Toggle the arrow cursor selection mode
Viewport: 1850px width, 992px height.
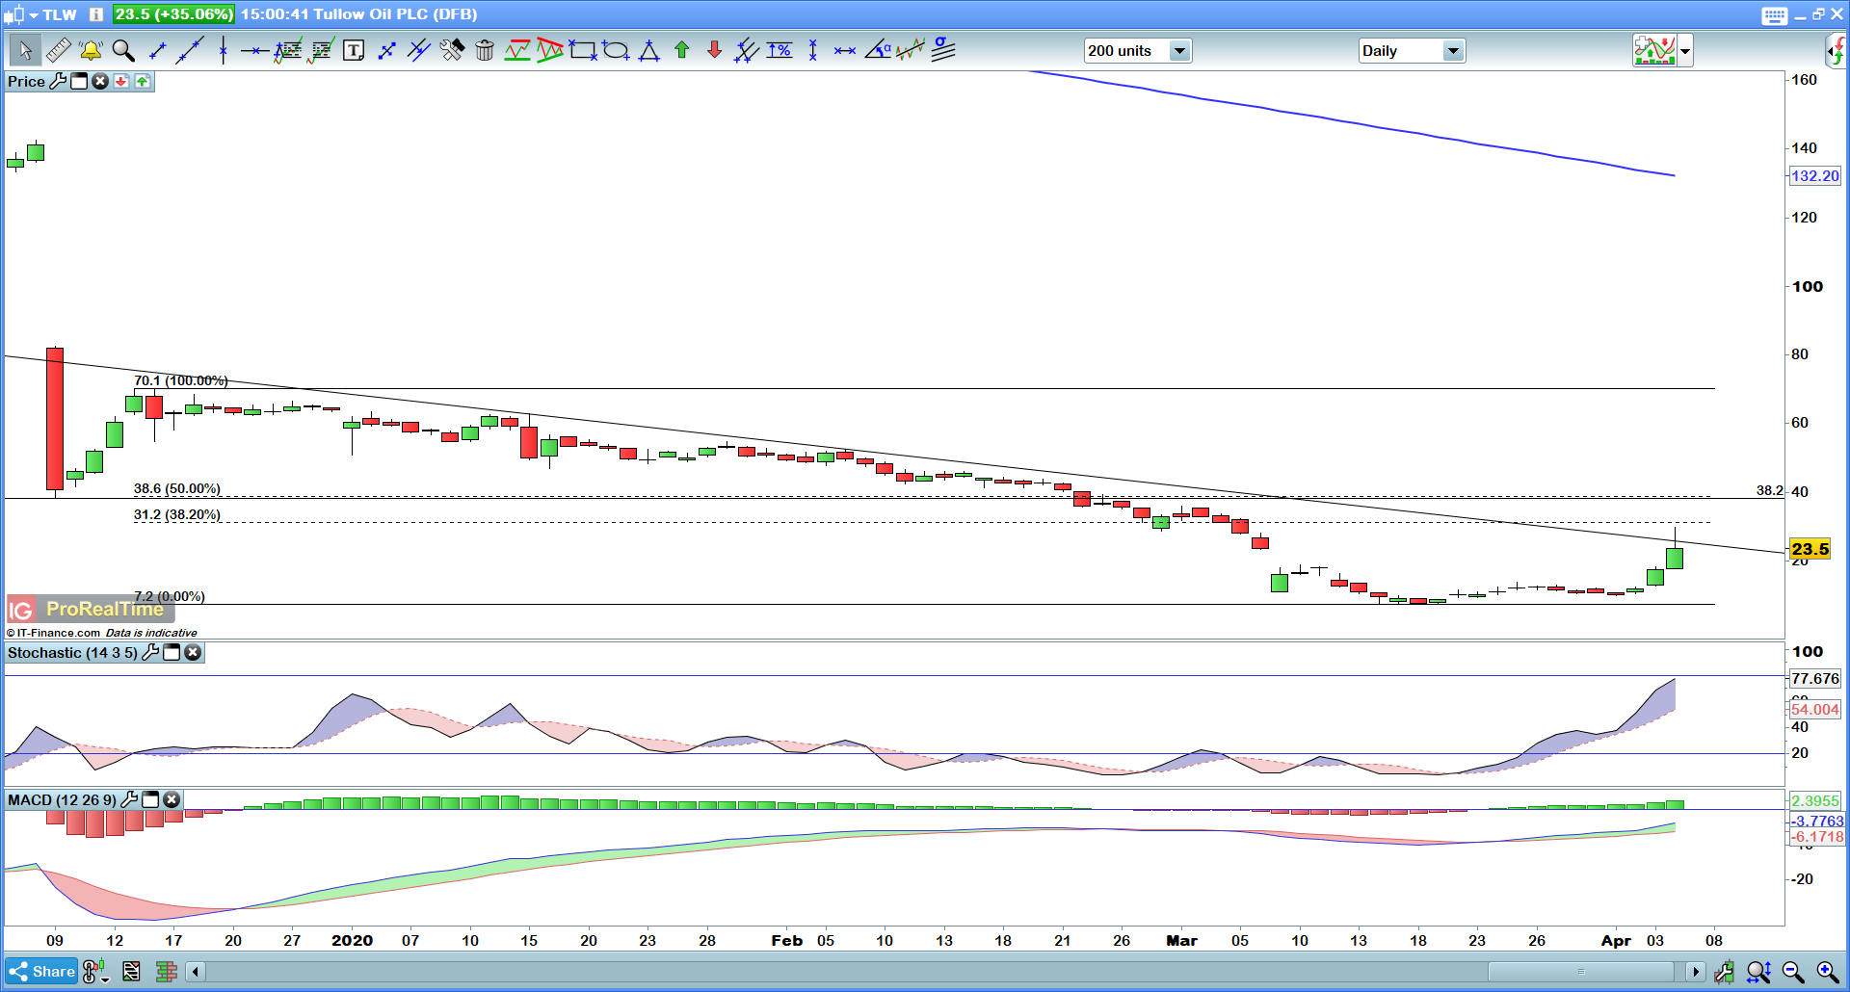(25, 50)
